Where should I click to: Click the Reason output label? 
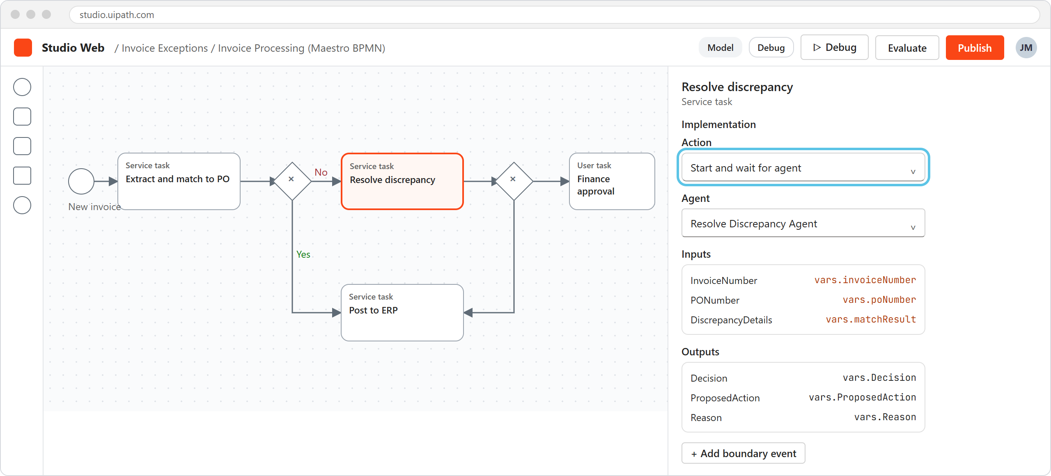pyautogui.click(x=706, y=418)
